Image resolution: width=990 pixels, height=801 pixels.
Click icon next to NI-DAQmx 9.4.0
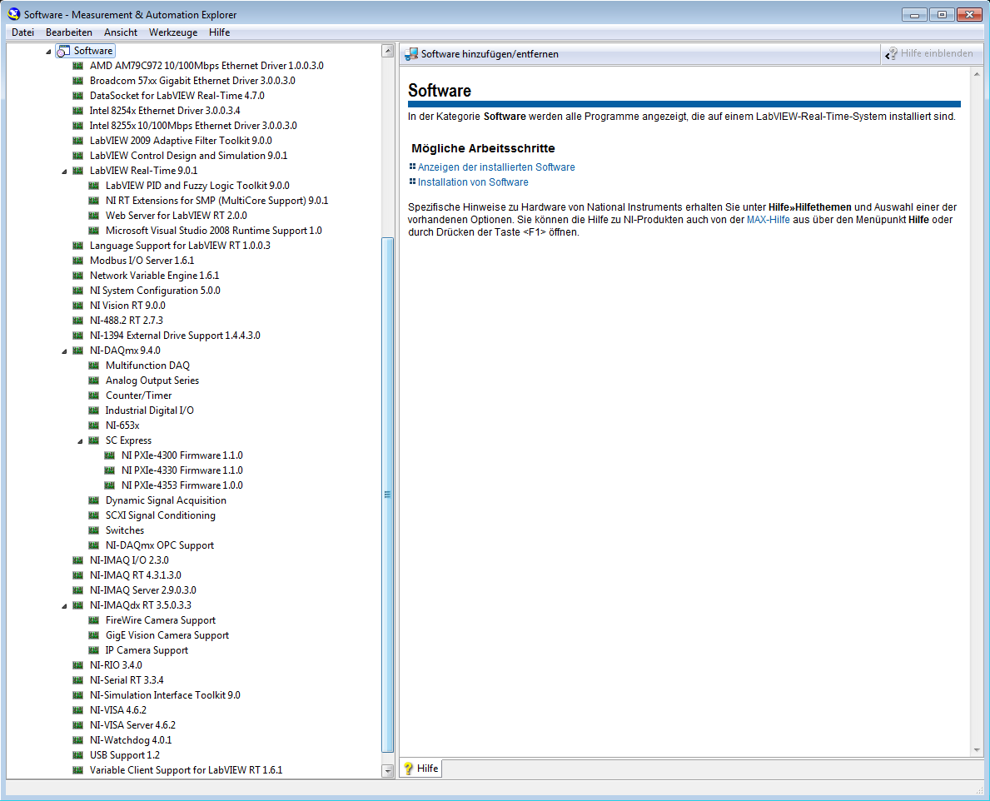(77, 351)
